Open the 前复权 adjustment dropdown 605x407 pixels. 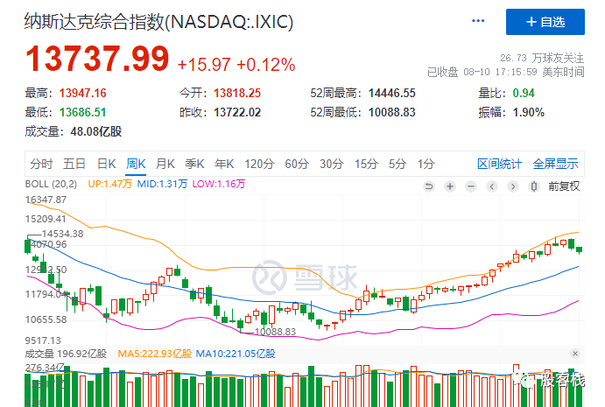tap(564, 186)
